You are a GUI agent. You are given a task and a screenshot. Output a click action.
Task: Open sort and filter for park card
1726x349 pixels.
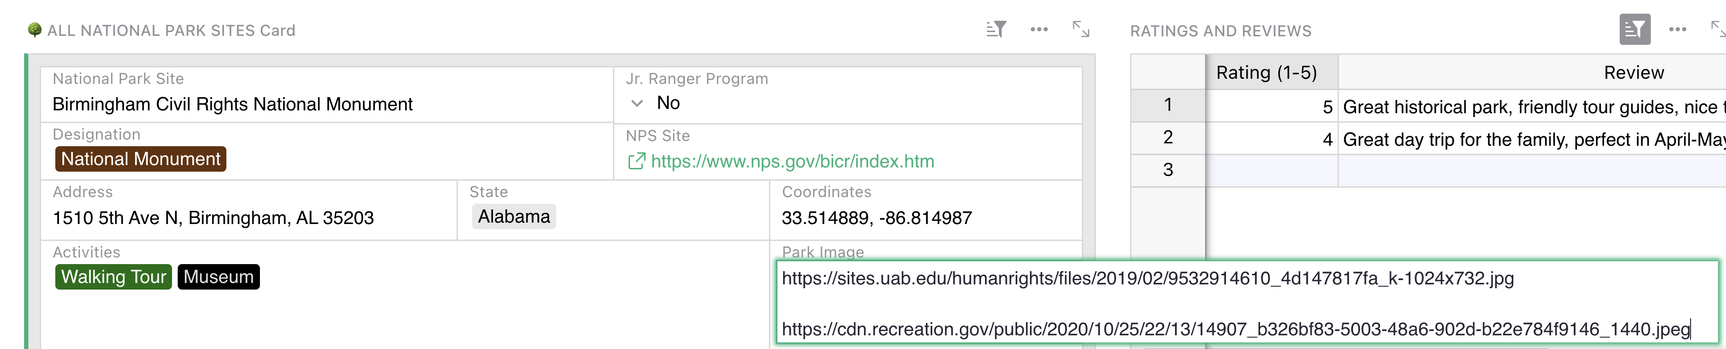coord(996,29)
